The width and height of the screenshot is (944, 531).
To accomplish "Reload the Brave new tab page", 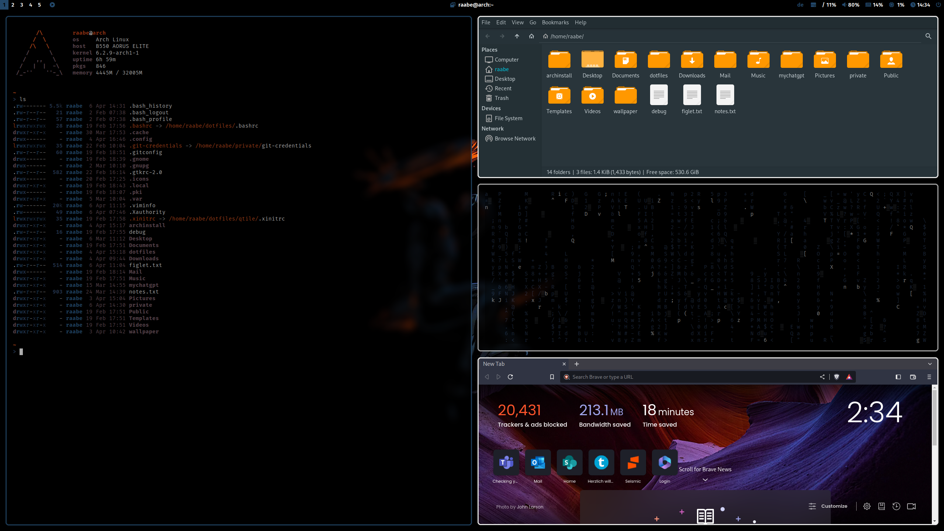I will pos(510,377).
